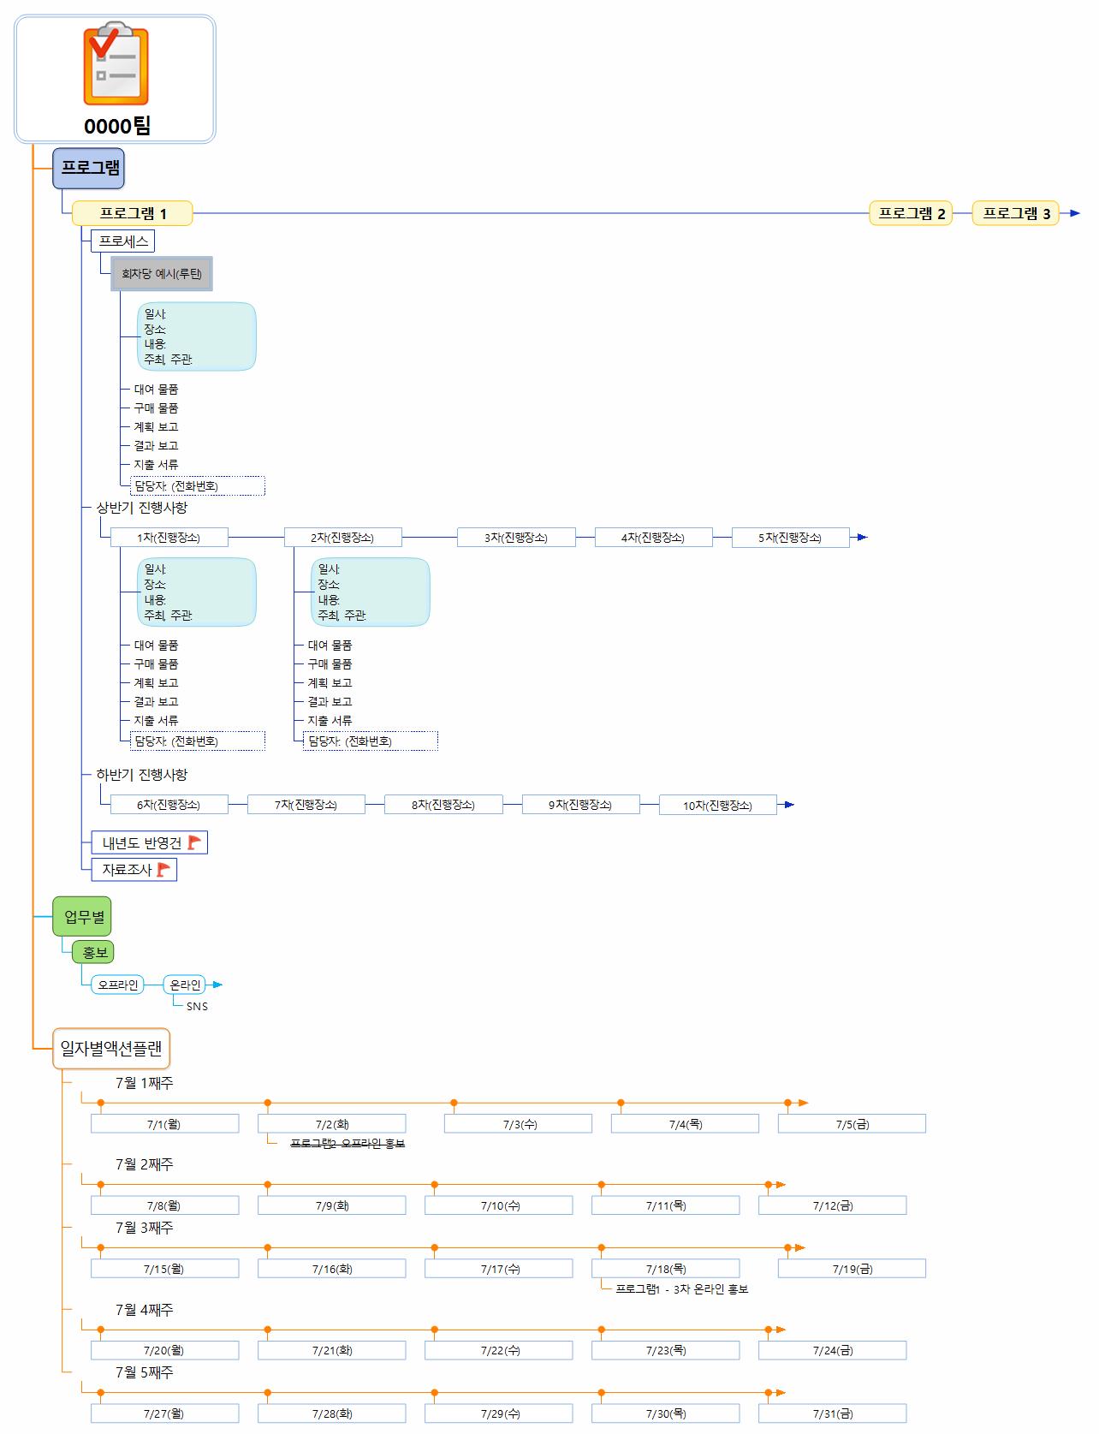Screen dimensions: 1099x1434
Task: Click the arrow after 5차(진행장소) node
Action: (862, 538)
